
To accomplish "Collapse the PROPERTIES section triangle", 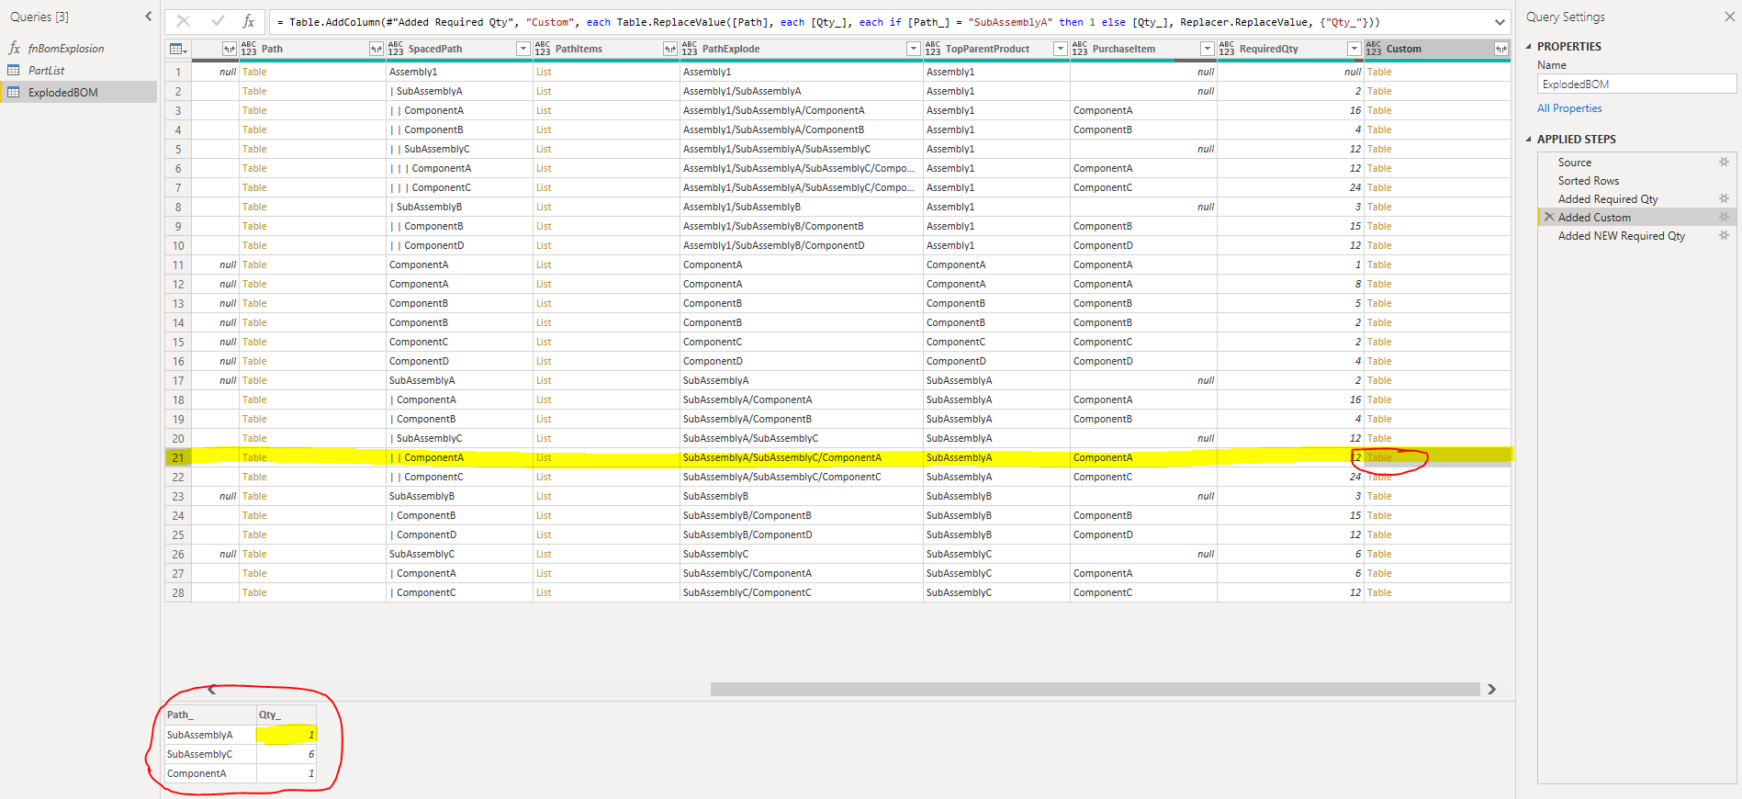I will pos(1529,46).
